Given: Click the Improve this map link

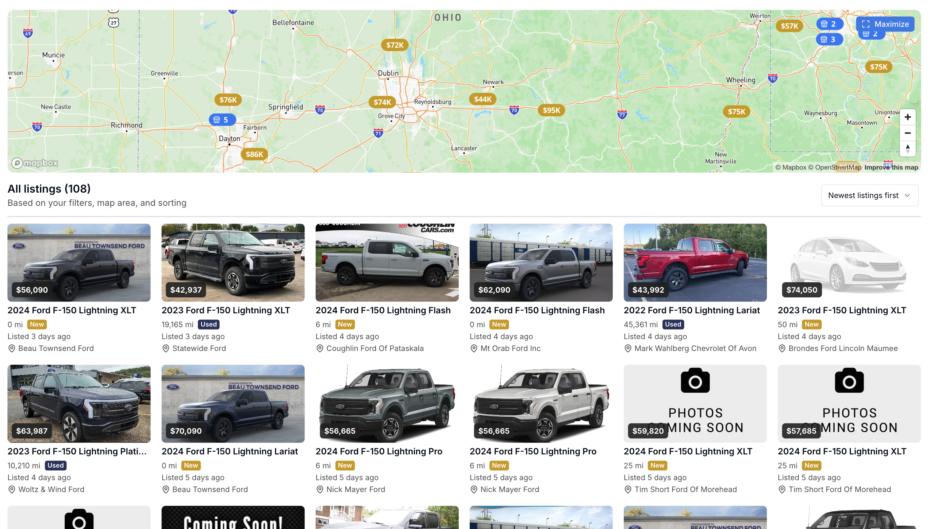Looking at the screenshot, I should [x=891, y=167].
